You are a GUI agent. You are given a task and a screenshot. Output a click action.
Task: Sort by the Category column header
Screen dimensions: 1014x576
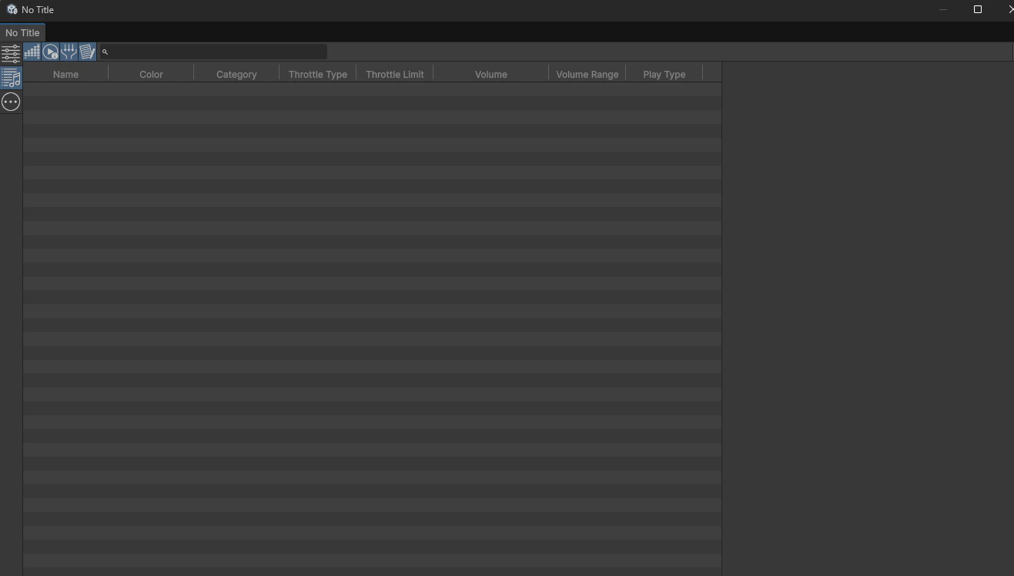point(236,74)
